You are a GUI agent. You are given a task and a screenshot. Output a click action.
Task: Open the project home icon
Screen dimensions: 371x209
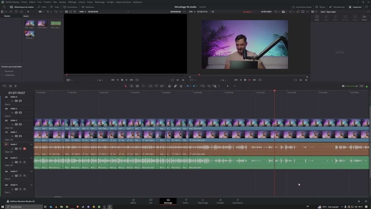click(x=359, y=201)
